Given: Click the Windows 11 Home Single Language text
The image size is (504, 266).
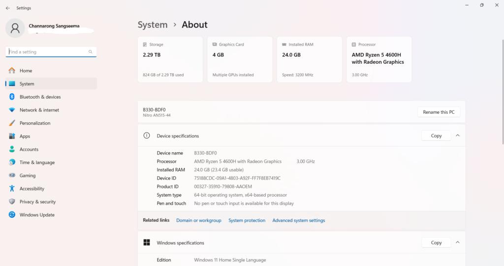Looking at the screenshot, I should point(230,260).
